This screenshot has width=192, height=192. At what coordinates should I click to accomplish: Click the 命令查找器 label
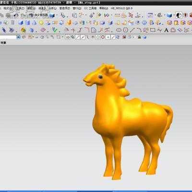41,15
